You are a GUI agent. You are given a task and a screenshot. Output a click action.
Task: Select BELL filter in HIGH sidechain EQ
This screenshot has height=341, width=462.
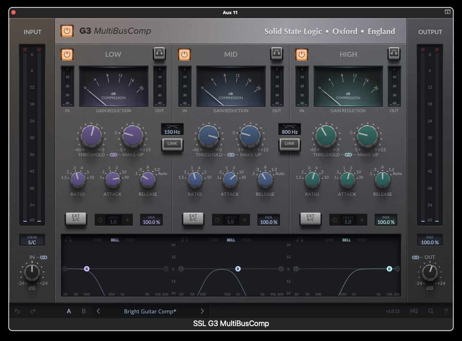click(x=346, y=240)
